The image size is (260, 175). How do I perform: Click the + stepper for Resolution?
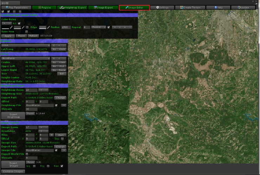[41, 131]
